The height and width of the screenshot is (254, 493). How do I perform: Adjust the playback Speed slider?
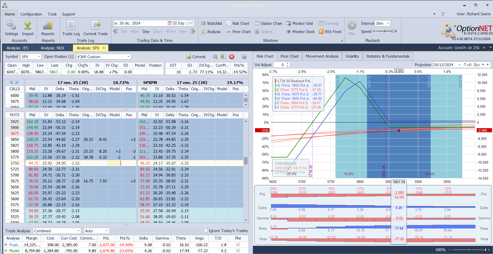point(385,31)
